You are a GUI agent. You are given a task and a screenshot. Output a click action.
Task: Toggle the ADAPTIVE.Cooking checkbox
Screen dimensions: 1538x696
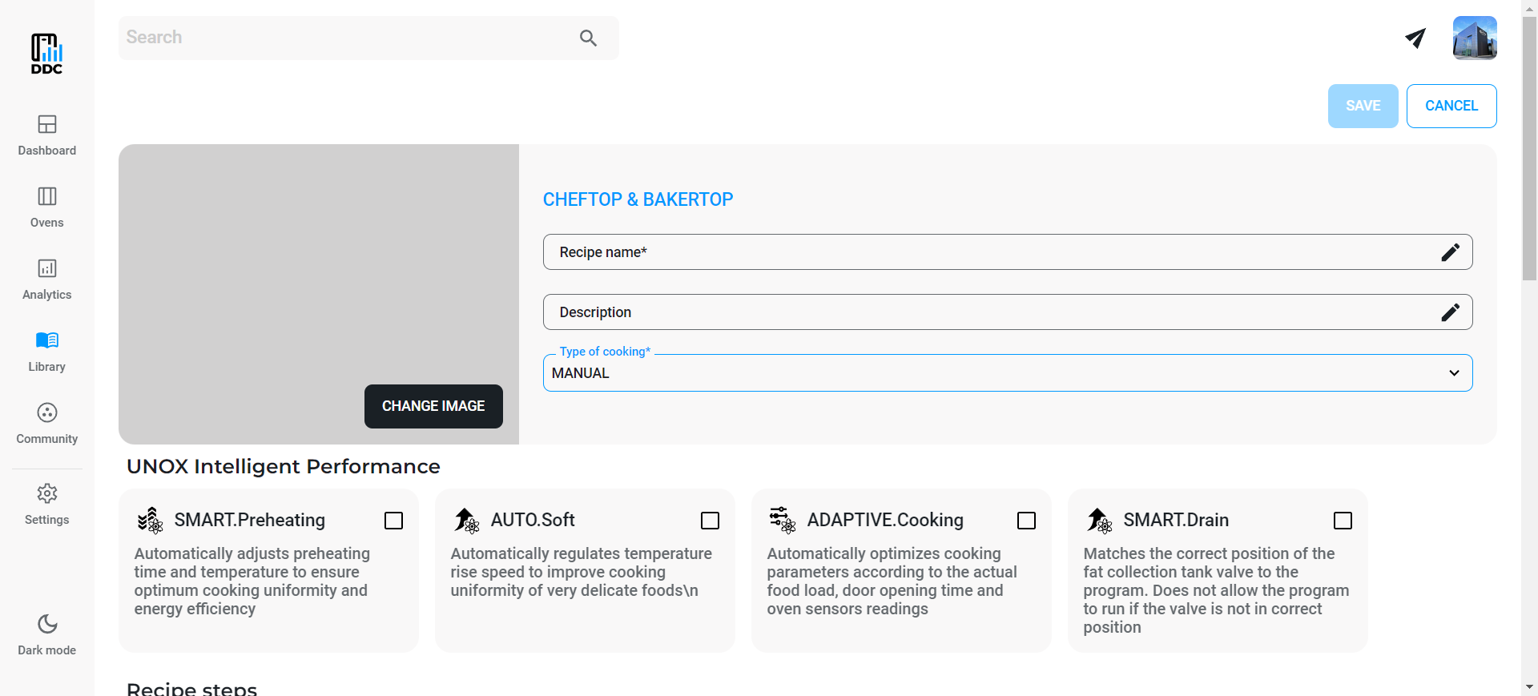point(1026,521)
